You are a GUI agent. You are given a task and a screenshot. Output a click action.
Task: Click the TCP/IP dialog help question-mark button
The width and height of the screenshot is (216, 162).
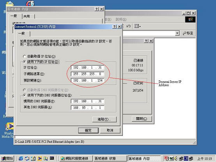pyautogui.click(x=114, y=27)
